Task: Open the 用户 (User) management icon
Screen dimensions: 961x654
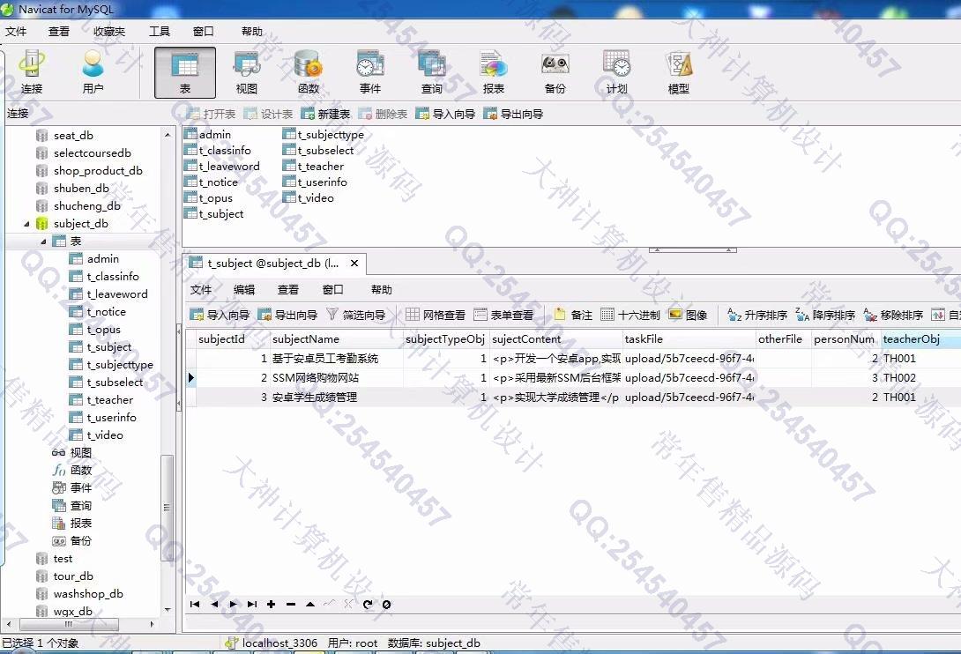Action: pos(93,71)
